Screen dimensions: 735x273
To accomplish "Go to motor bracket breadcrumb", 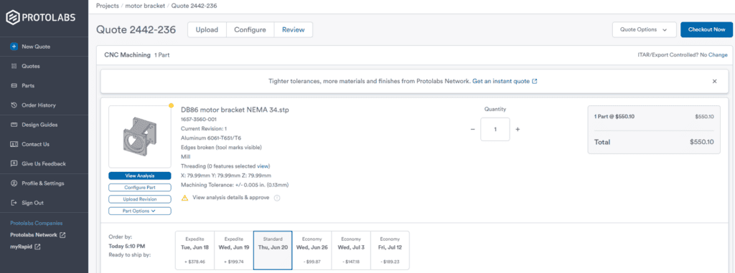I will [145, 6].
